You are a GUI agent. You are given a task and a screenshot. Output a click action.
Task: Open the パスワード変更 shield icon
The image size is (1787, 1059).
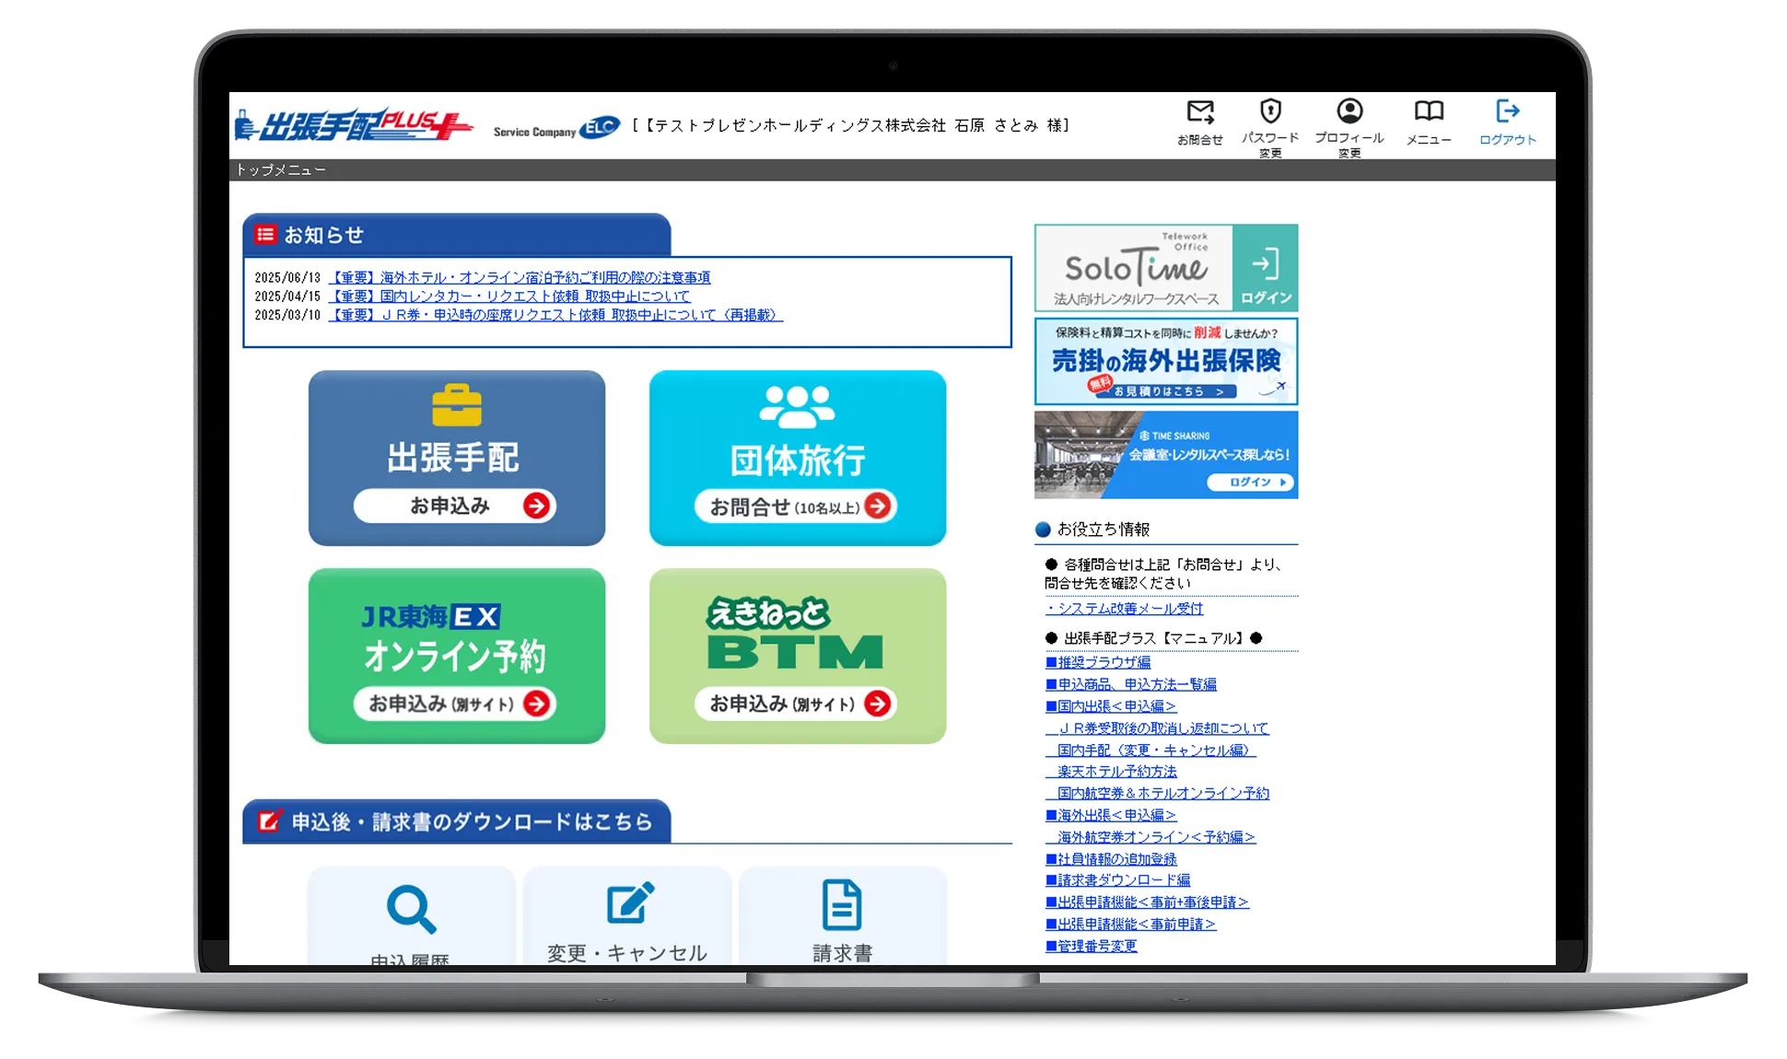coord(1270,111)
